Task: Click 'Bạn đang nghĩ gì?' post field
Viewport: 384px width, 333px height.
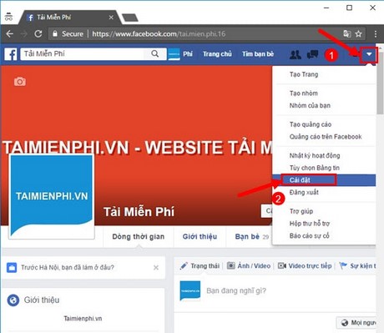Action: pyautogui.click(x=236, y=290)
